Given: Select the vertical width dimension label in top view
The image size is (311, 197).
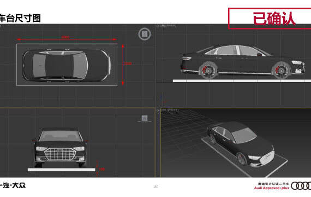Looking at the screenshot, I should [x=128, y=63].
